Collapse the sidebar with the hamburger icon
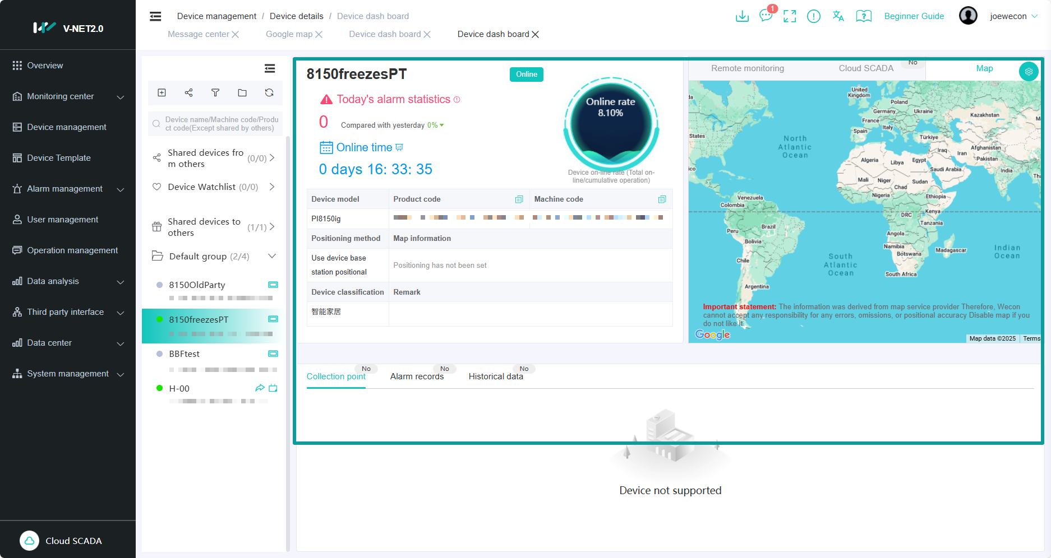The width and height of the screenshot is (1051, 558). (155, 16)
